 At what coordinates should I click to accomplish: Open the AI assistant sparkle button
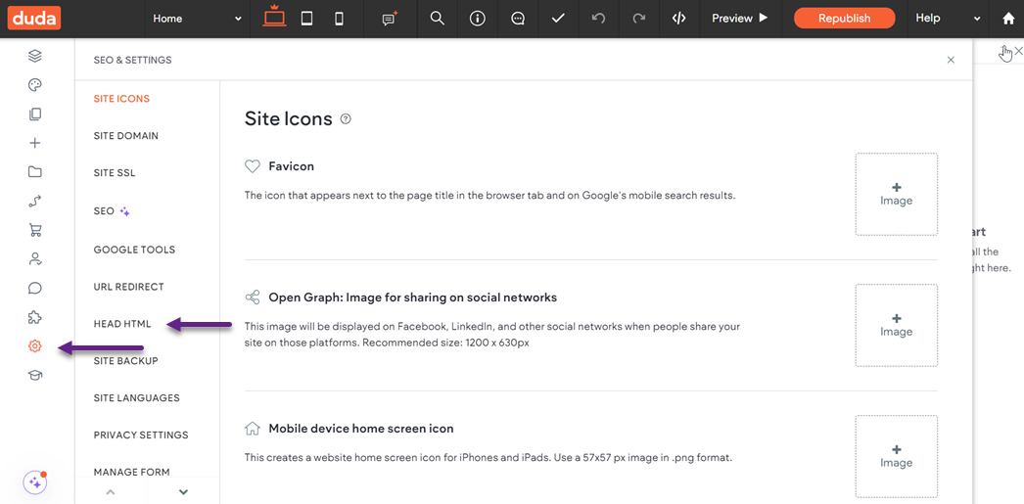pos(35,482)
